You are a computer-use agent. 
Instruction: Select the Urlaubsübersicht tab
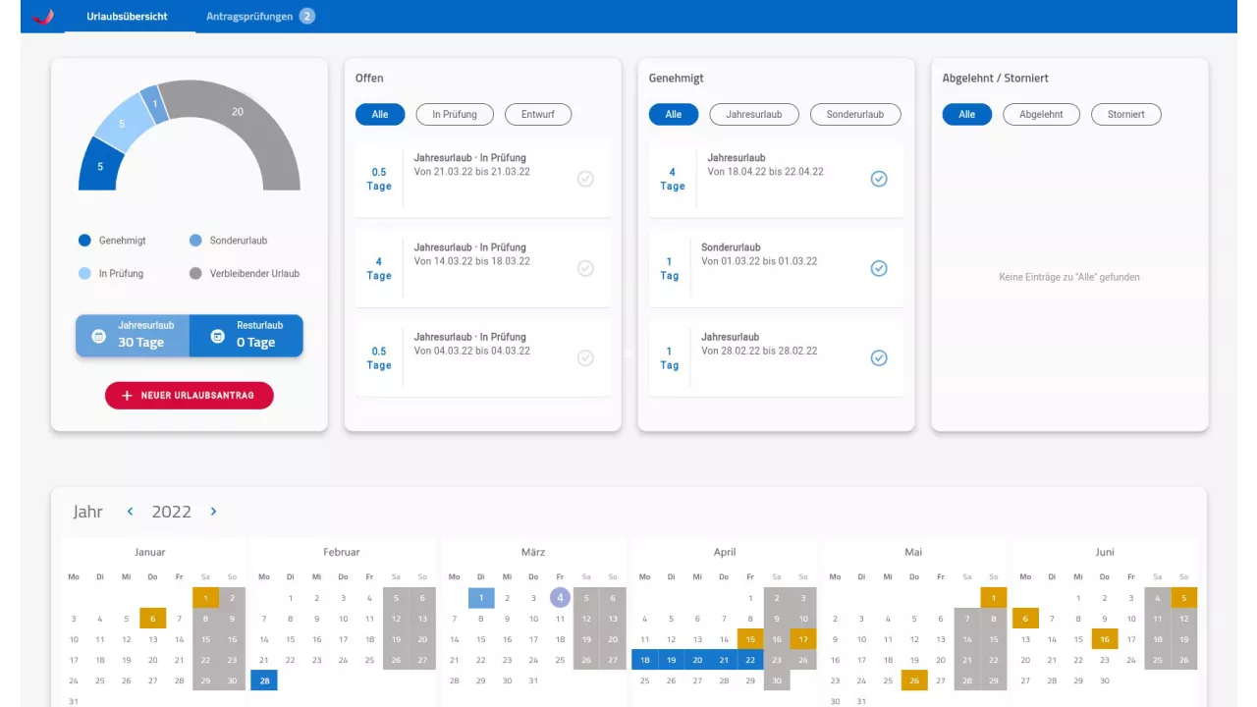pyautogui.click(x=128, y=16)
